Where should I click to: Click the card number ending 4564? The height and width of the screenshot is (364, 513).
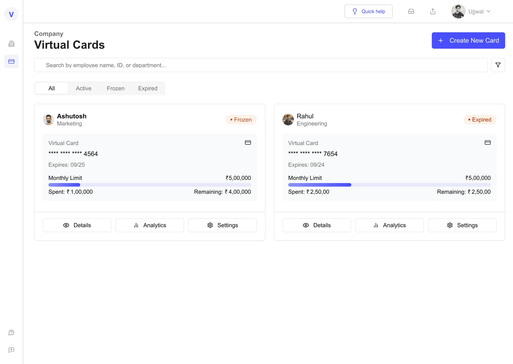point(73,154)
